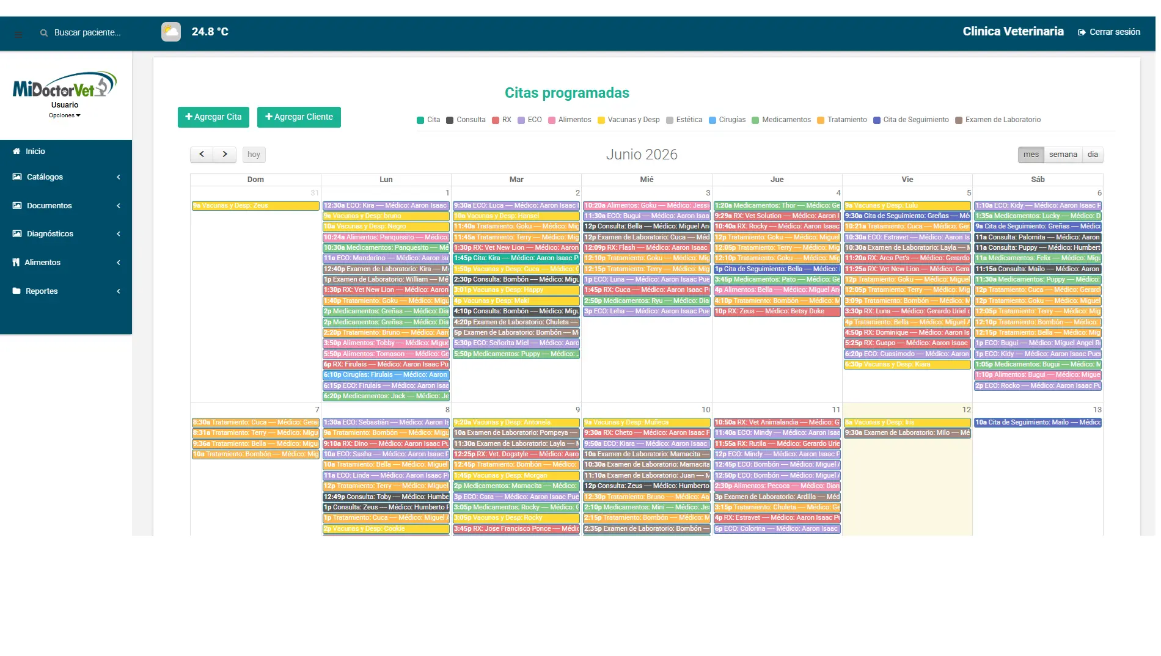
Task: Expand the Alimentos menu chevron
Action: [119, 263]
